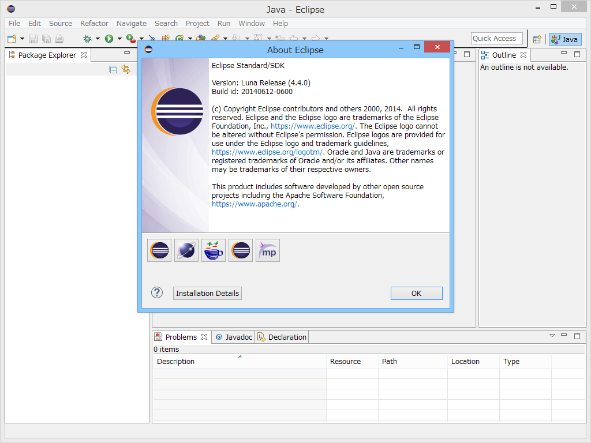Image resolution: width=591 pixels, height=443 pixels.
Task: Save the current file with the Save icon
Action: click(33, 39)
